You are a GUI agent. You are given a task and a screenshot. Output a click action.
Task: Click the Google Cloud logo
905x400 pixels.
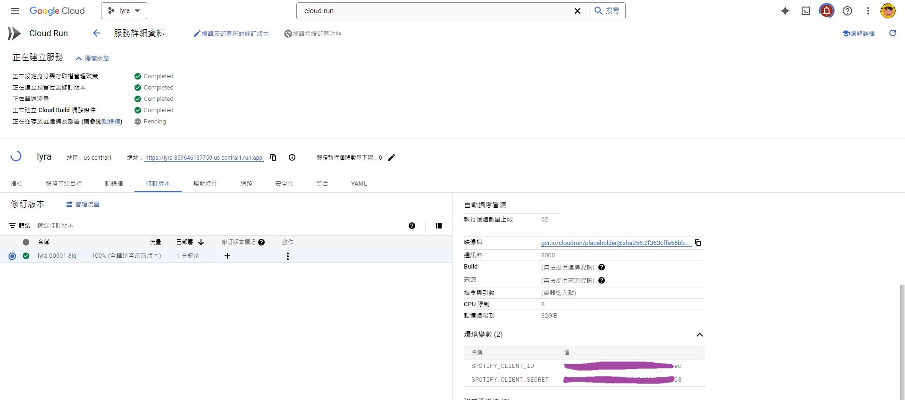(x=57, y=11)
